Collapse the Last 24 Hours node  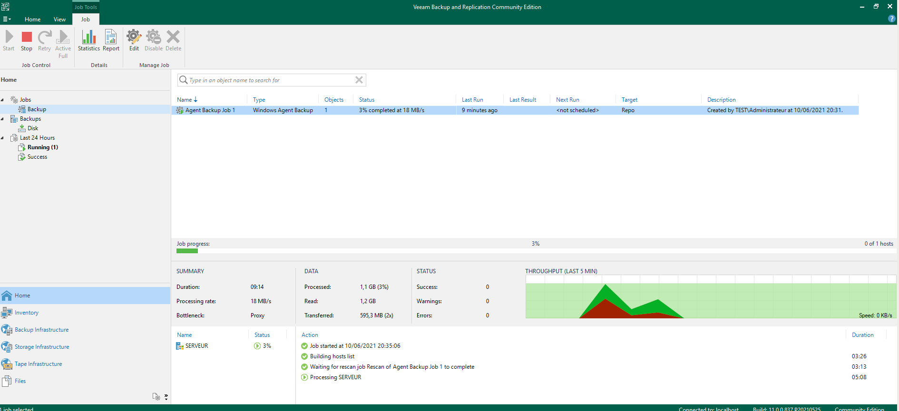coord(2,138)
